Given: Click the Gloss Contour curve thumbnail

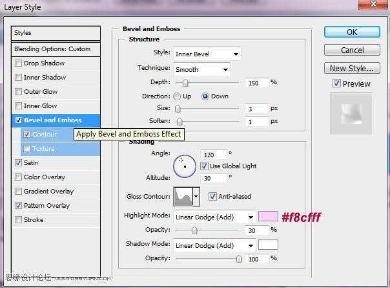Looking at the screenshot, I should [x=183, y=197].
